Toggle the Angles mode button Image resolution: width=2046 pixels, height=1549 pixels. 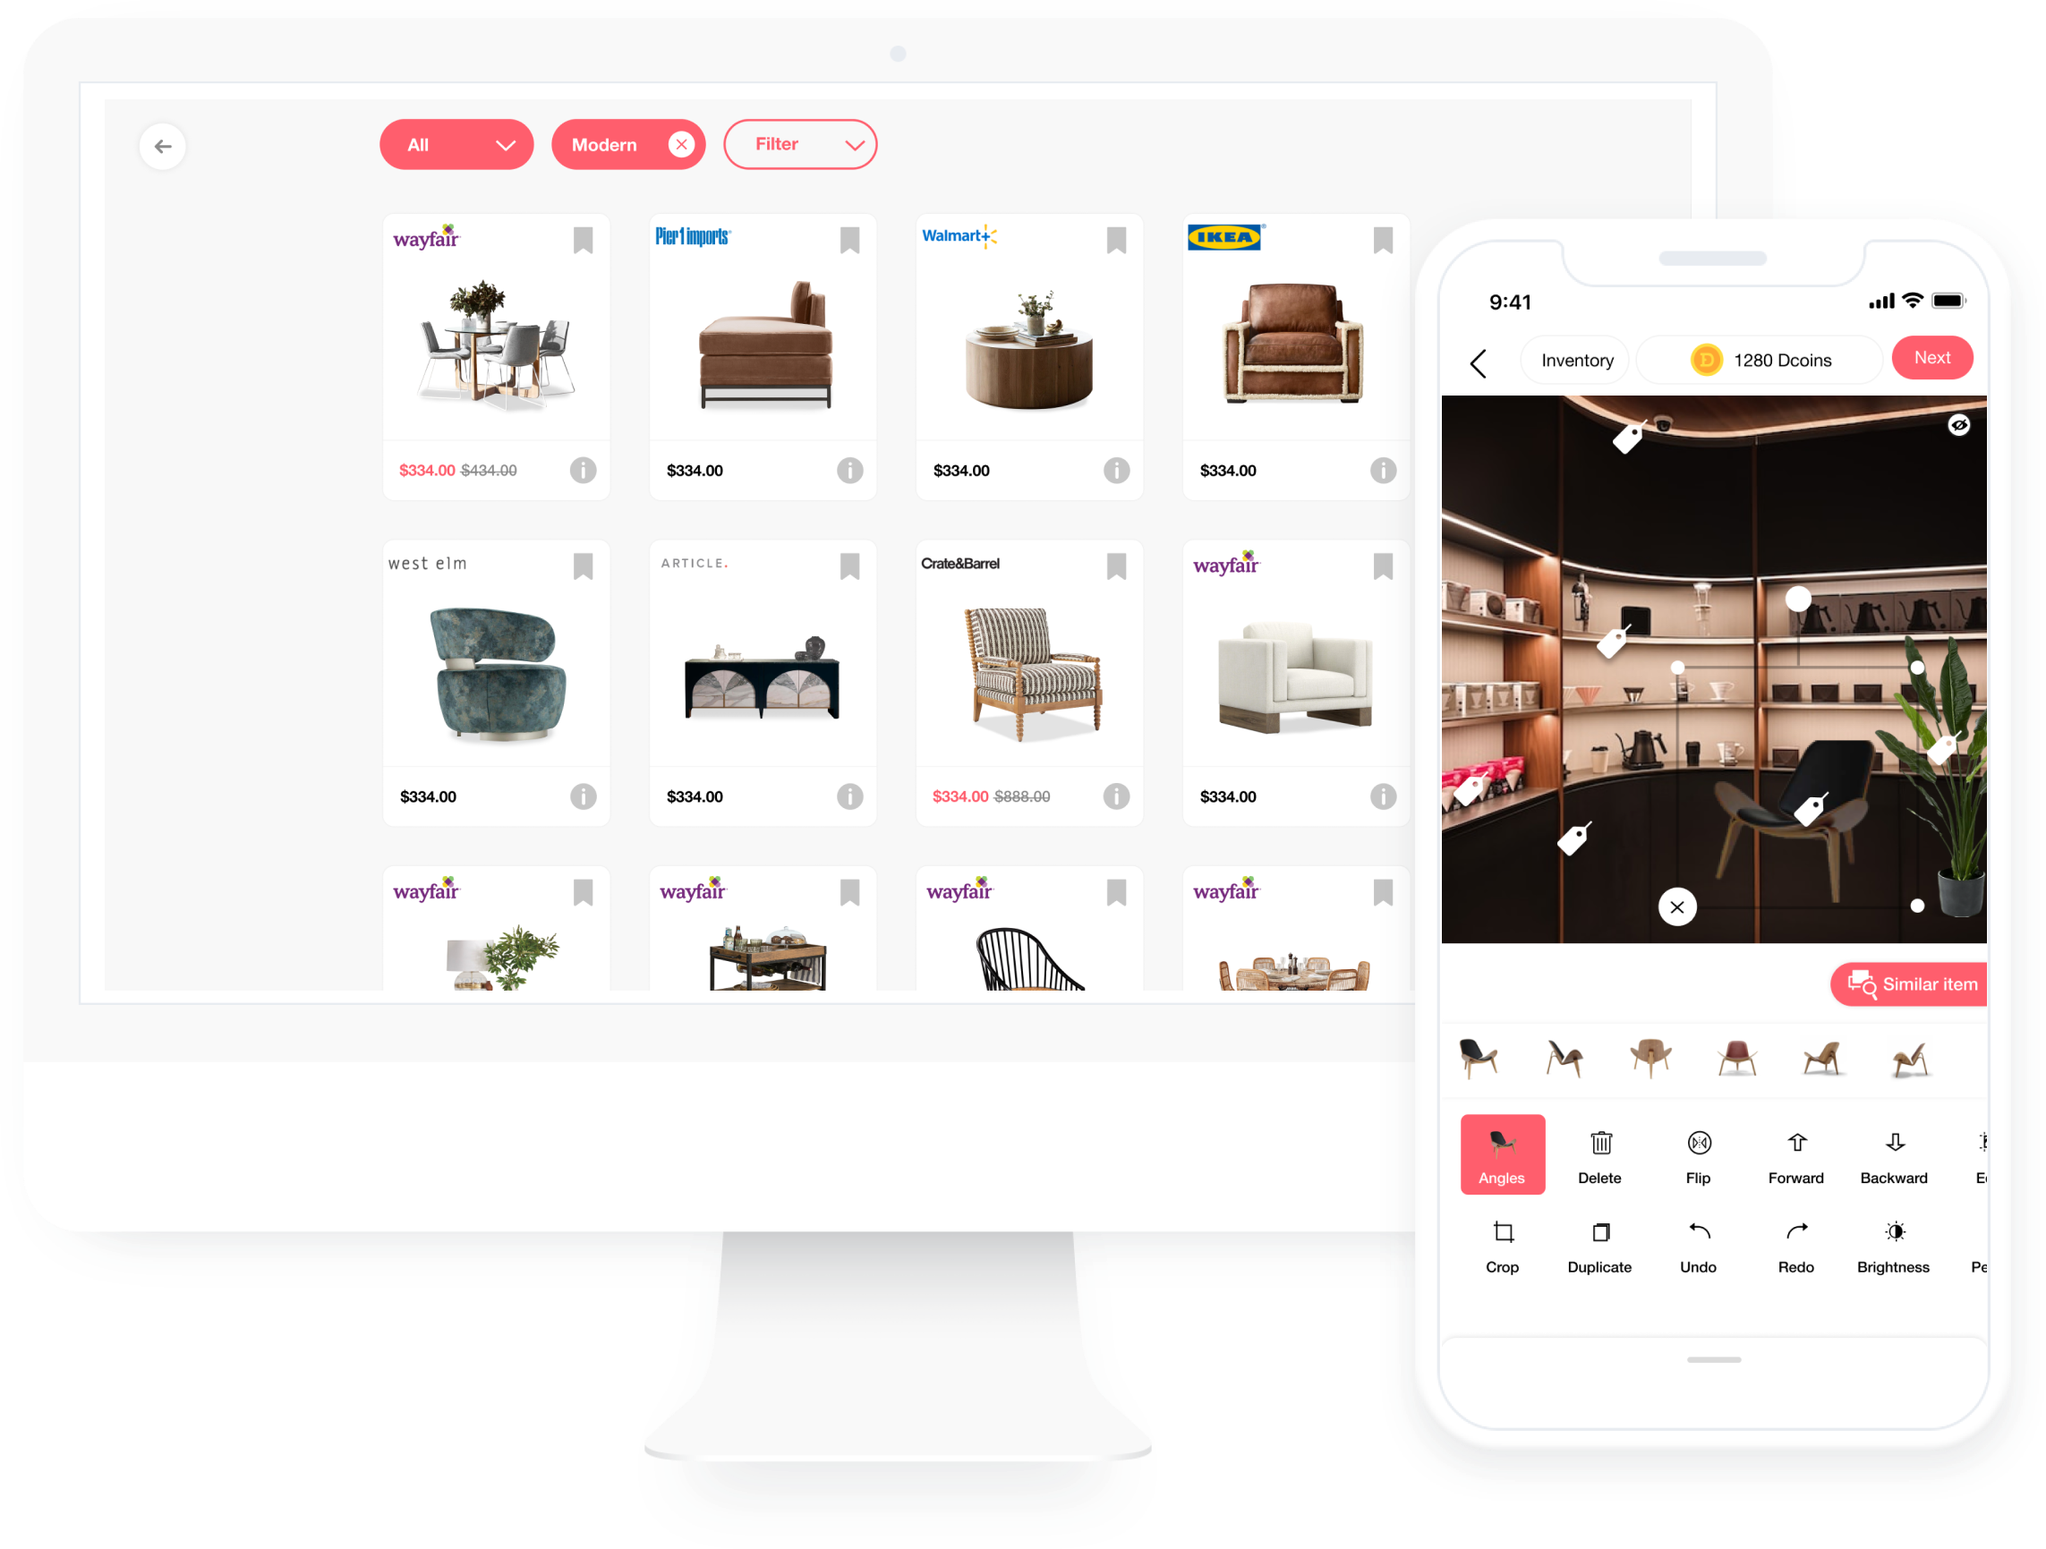1501,1153
